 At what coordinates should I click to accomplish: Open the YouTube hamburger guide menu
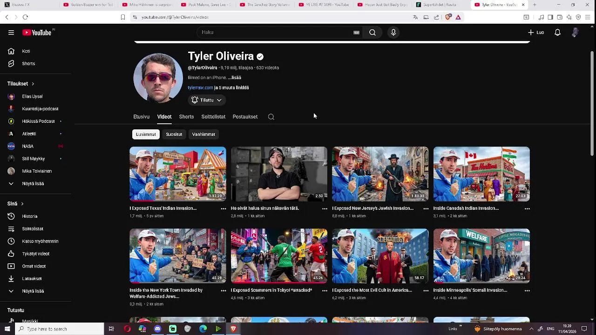point(11,33)
